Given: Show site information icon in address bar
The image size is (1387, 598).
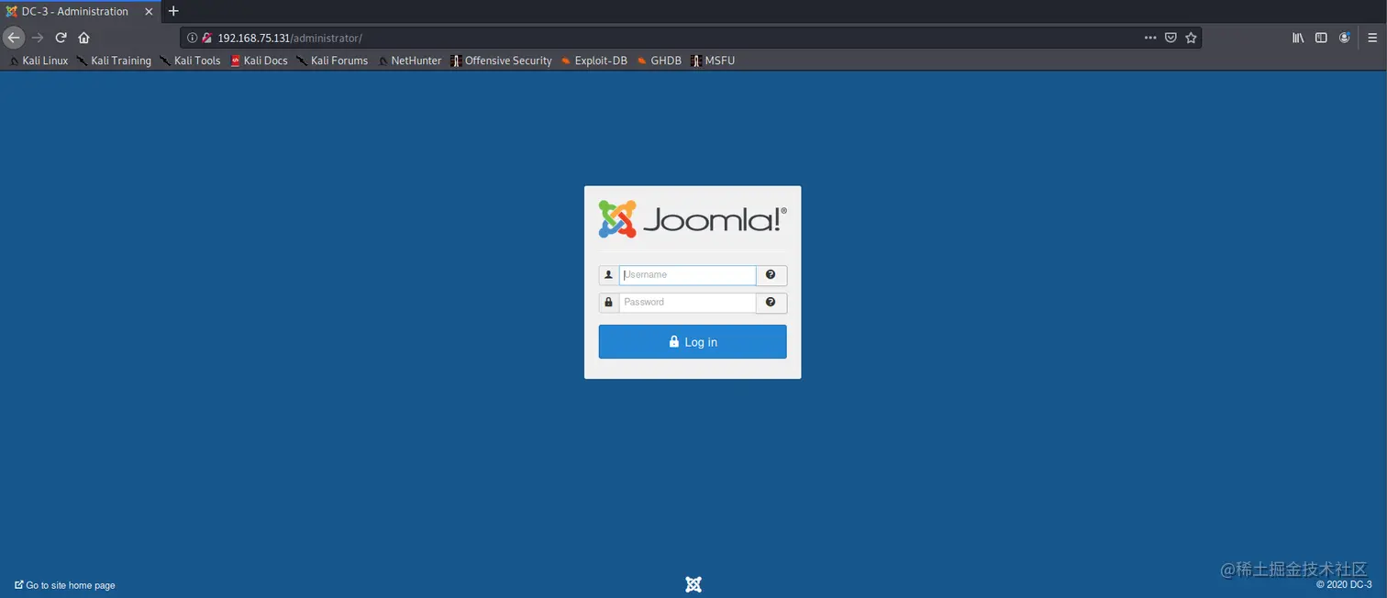Looking at the screenshot, I should [192, 38].
